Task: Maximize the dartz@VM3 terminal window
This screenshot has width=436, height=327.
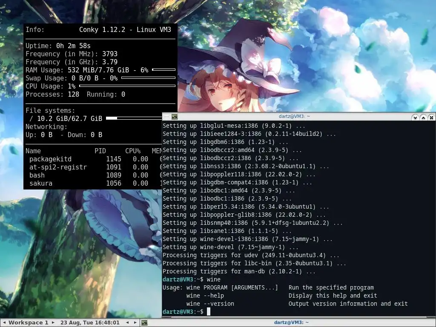Action: pos(423,118)
